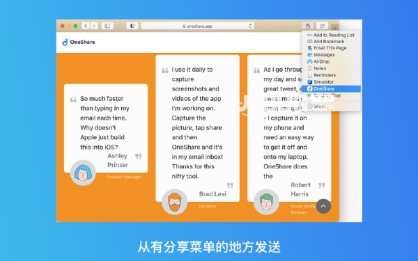Click Brad Levi's avatar
This screenshot has height=261, width=418.
[x=175, y=202]
